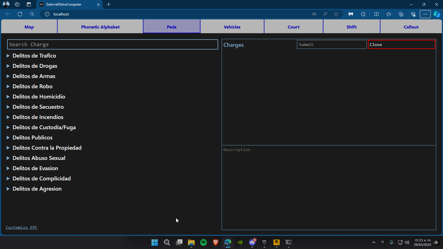Viewport: 443px width, 249px height.
Task: Open the Customize EPC link
Action: point(22,227)
